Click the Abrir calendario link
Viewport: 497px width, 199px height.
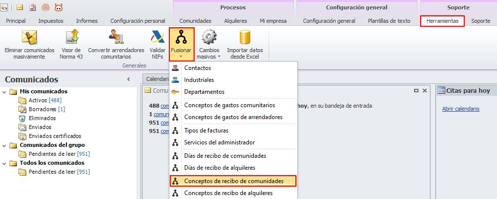[x=461, y=109]
